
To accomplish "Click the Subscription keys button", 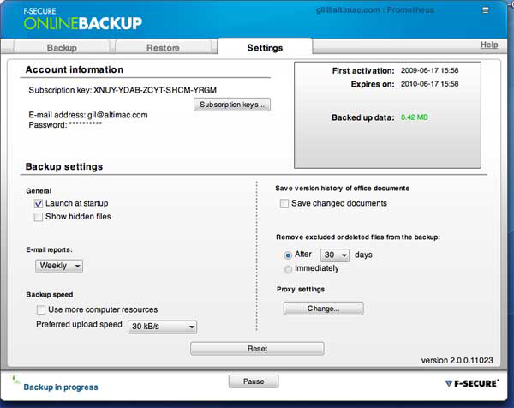I will 232,105.
